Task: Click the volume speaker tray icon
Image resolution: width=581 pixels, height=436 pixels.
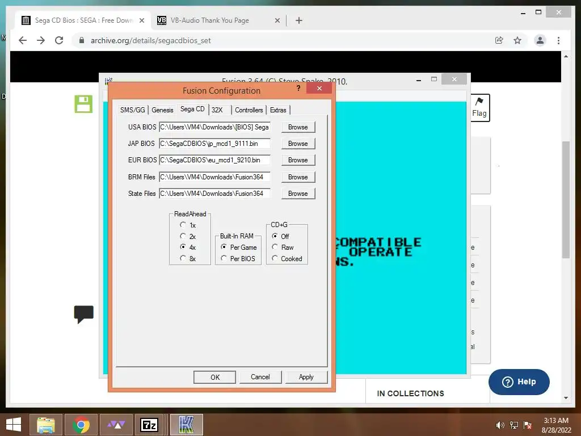Action: [x=500, y=425]
